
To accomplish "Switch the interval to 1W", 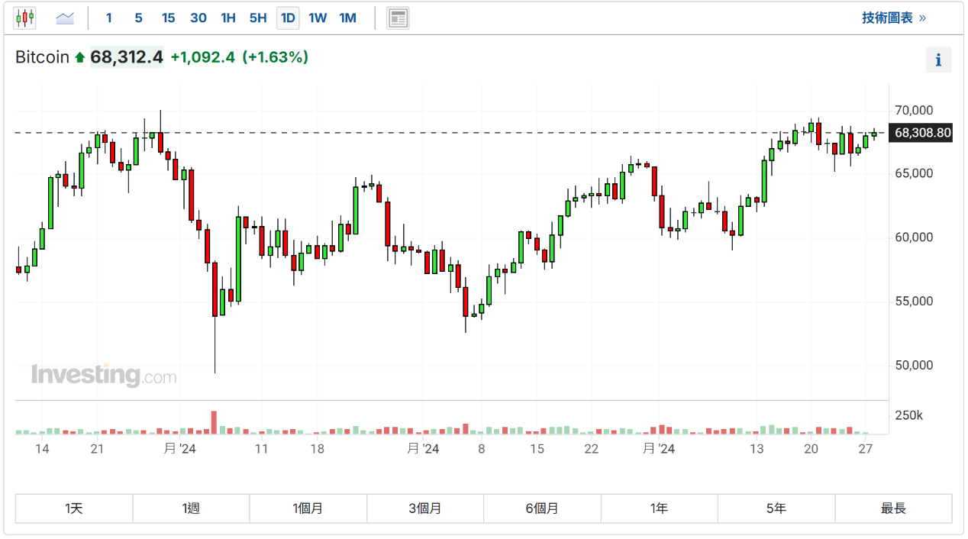I will point(318,18).
